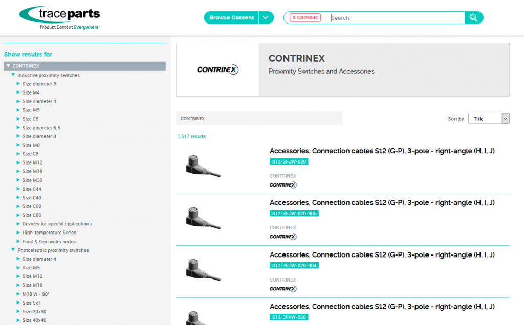Click the magnifying glass search icon

473,18
